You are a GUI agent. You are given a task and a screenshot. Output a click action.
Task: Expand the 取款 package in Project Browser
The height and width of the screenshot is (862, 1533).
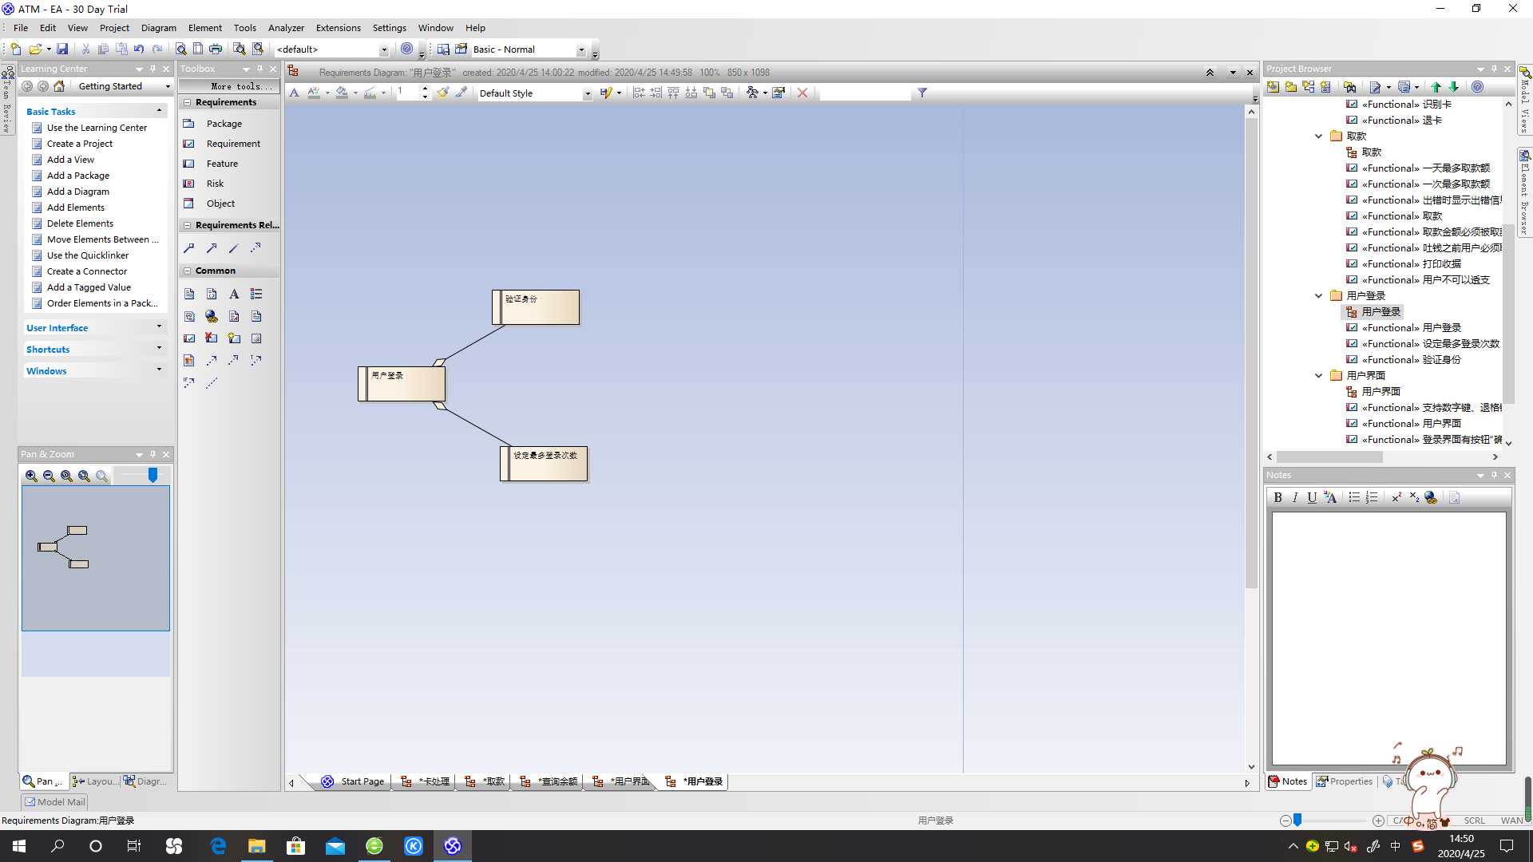(1319, 136)
